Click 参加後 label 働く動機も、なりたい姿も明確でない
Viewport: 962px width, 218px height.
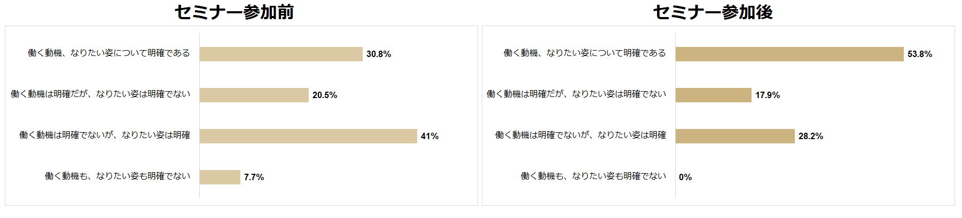[593, 176]
